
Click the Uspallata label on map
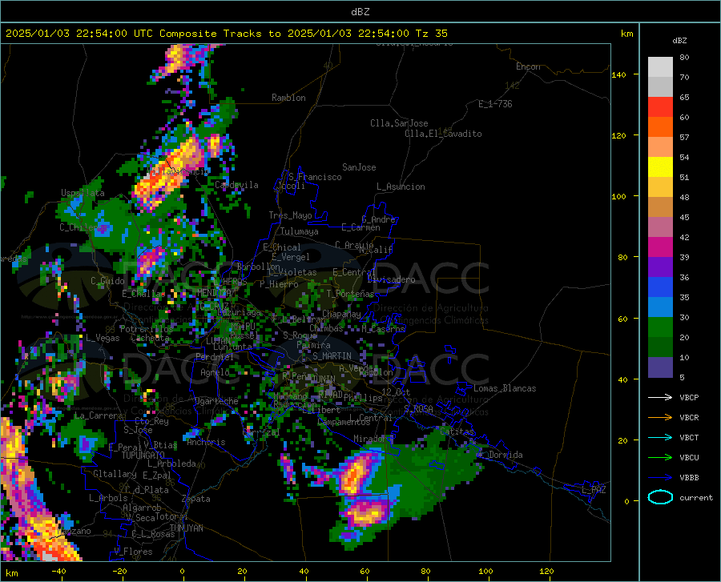coord(83,193)
